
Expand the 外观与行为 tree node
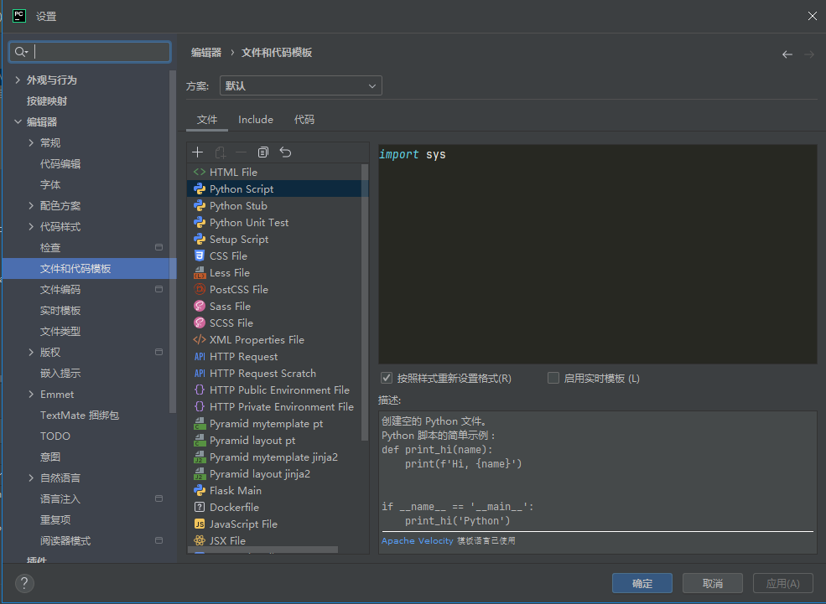coord(18,80)
